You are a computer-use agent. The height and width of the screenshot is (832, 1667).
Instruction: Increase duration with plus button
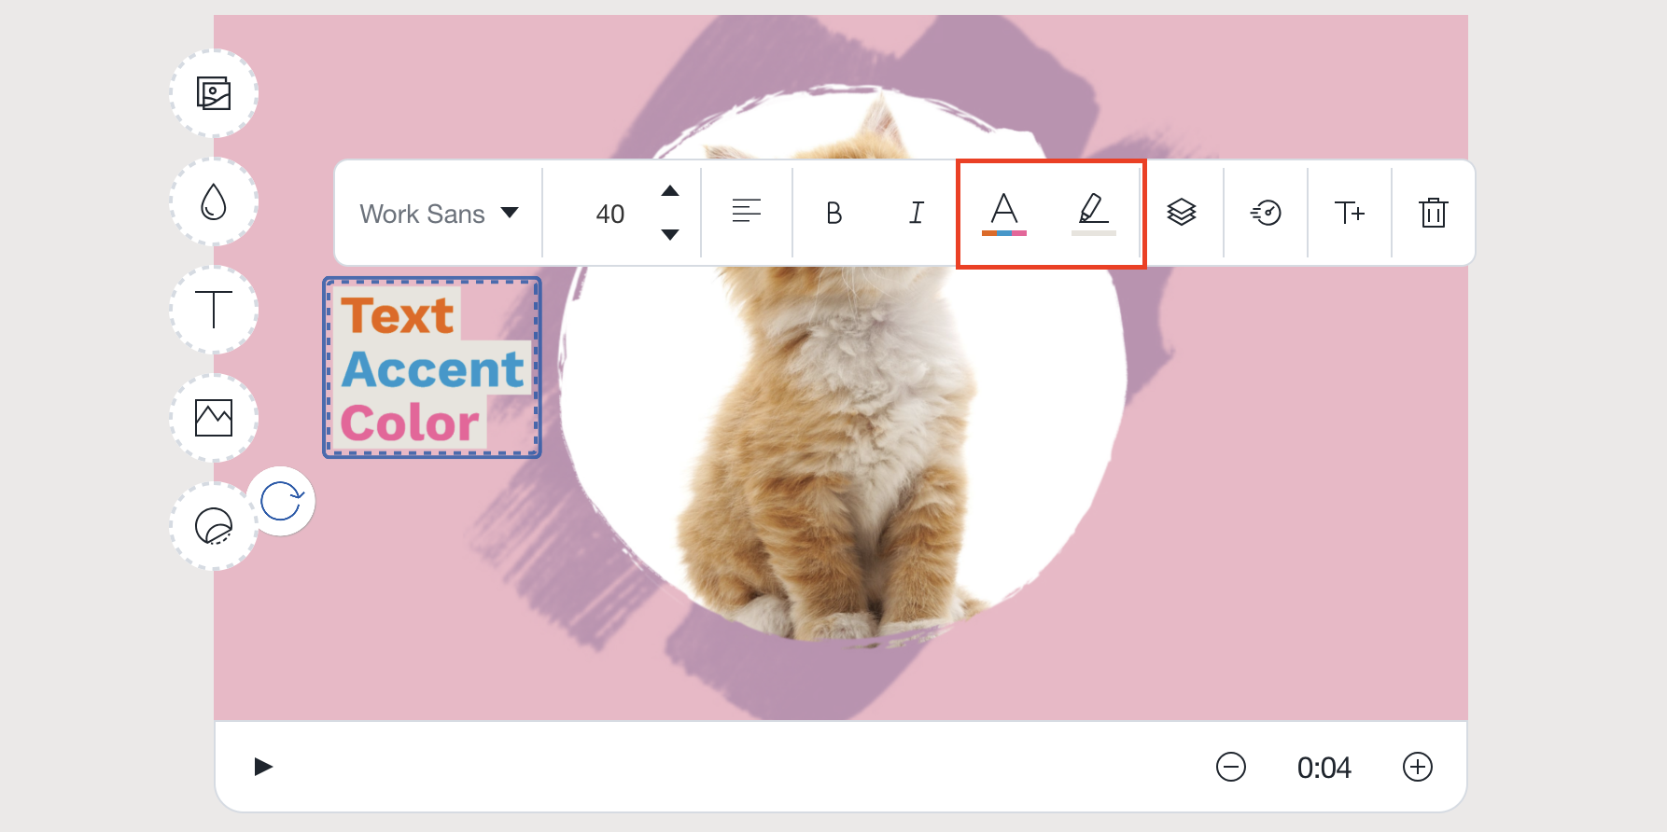coord(1418,767)
